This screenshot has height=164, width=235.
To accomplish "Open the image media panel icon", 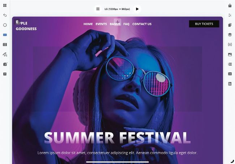I will [230, 54].
